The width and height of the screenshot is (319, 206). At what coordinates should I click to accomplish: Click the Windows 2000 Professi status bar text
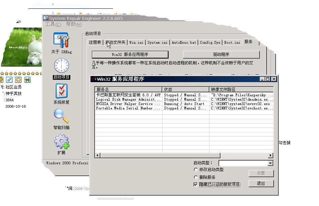67,163
